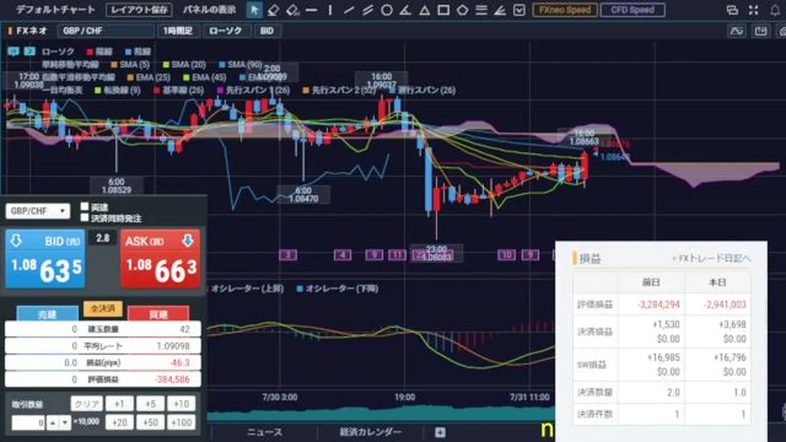The image size is (786, 442).
Task: Toggle SMA (20) indicator in the legend
Action: pyautogui.click(x=185, y=64)
